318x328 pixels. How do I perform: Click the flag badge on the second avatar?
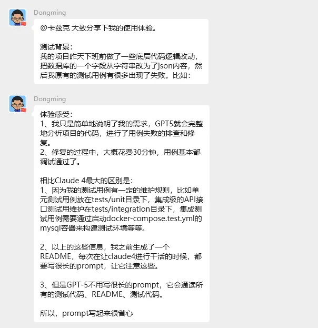pos(24,110)
